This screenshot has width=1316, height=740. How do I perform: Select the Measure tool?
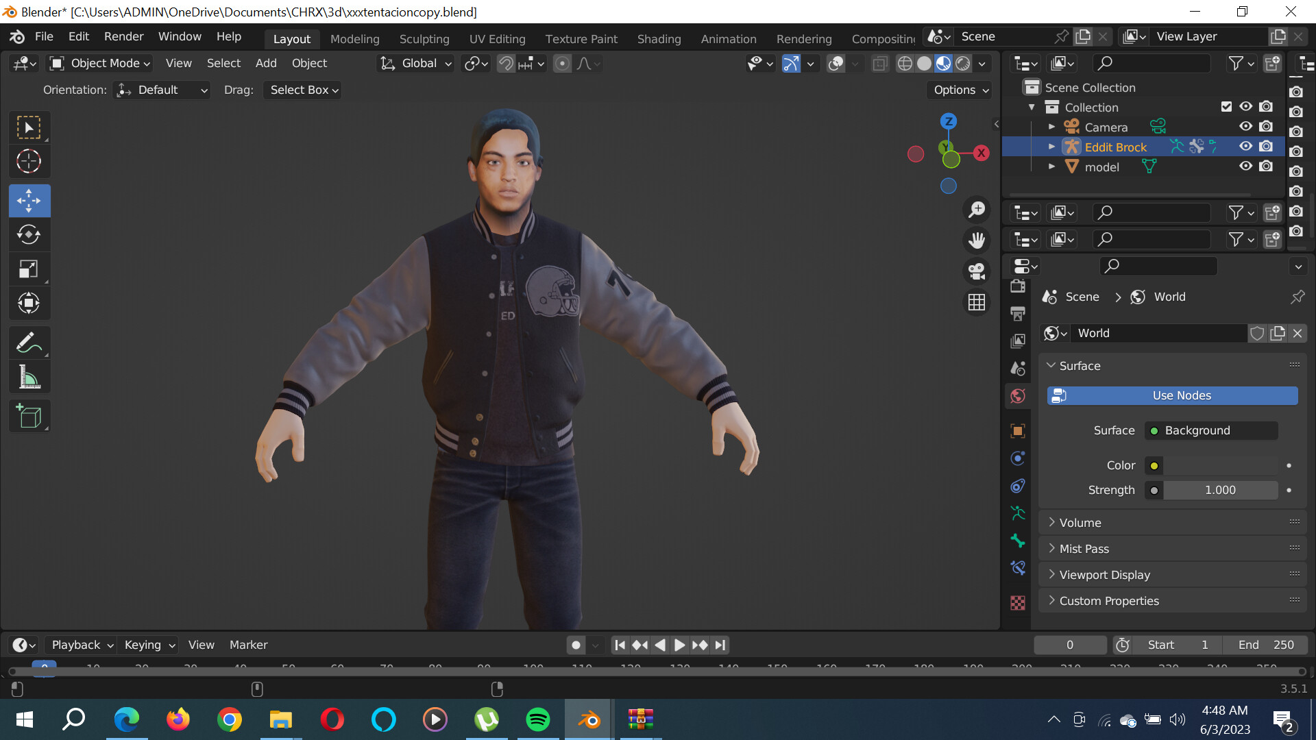(29, 376)
